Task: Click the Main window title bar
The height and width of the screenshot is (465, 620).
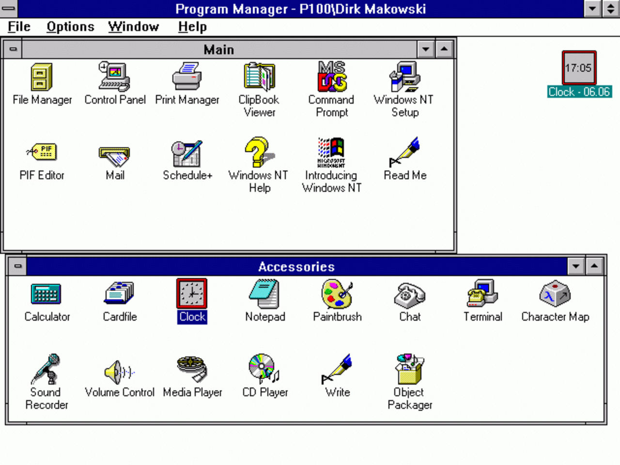Action: click(219, 49)
